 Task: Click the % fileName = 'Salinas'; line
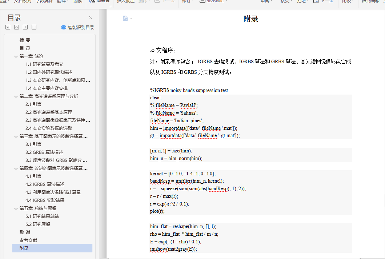174,113
